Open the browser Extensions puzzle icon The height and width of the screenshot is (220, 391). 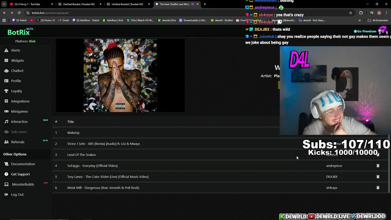(361, 13)
